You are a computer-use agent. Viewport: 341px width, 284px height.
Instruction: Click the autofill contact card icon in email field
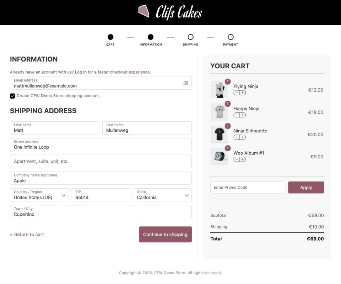click(x=186, y=83)
